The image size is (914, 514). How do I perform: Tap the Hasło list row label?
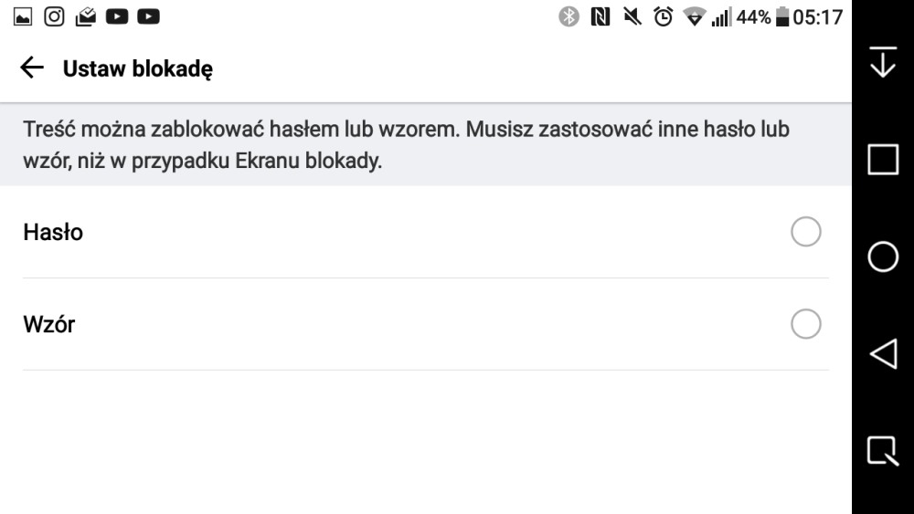coord(53,233)
